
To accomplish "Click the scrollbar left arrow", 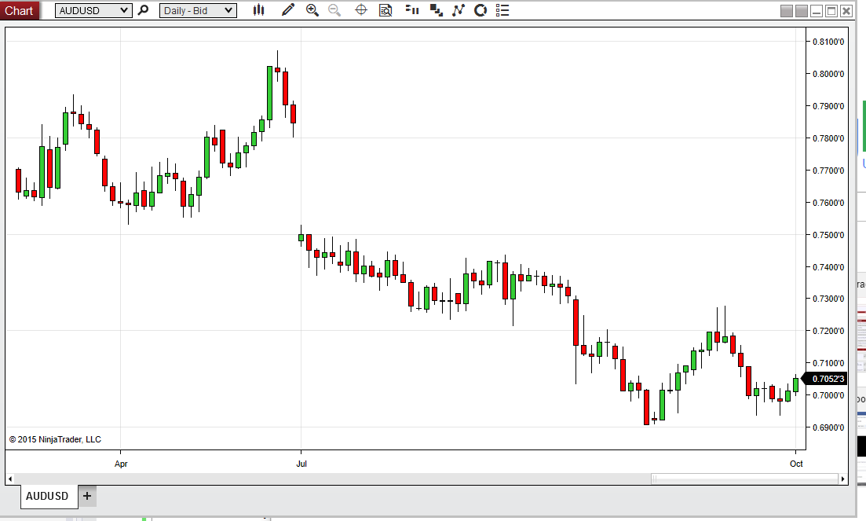I will 10,479.
